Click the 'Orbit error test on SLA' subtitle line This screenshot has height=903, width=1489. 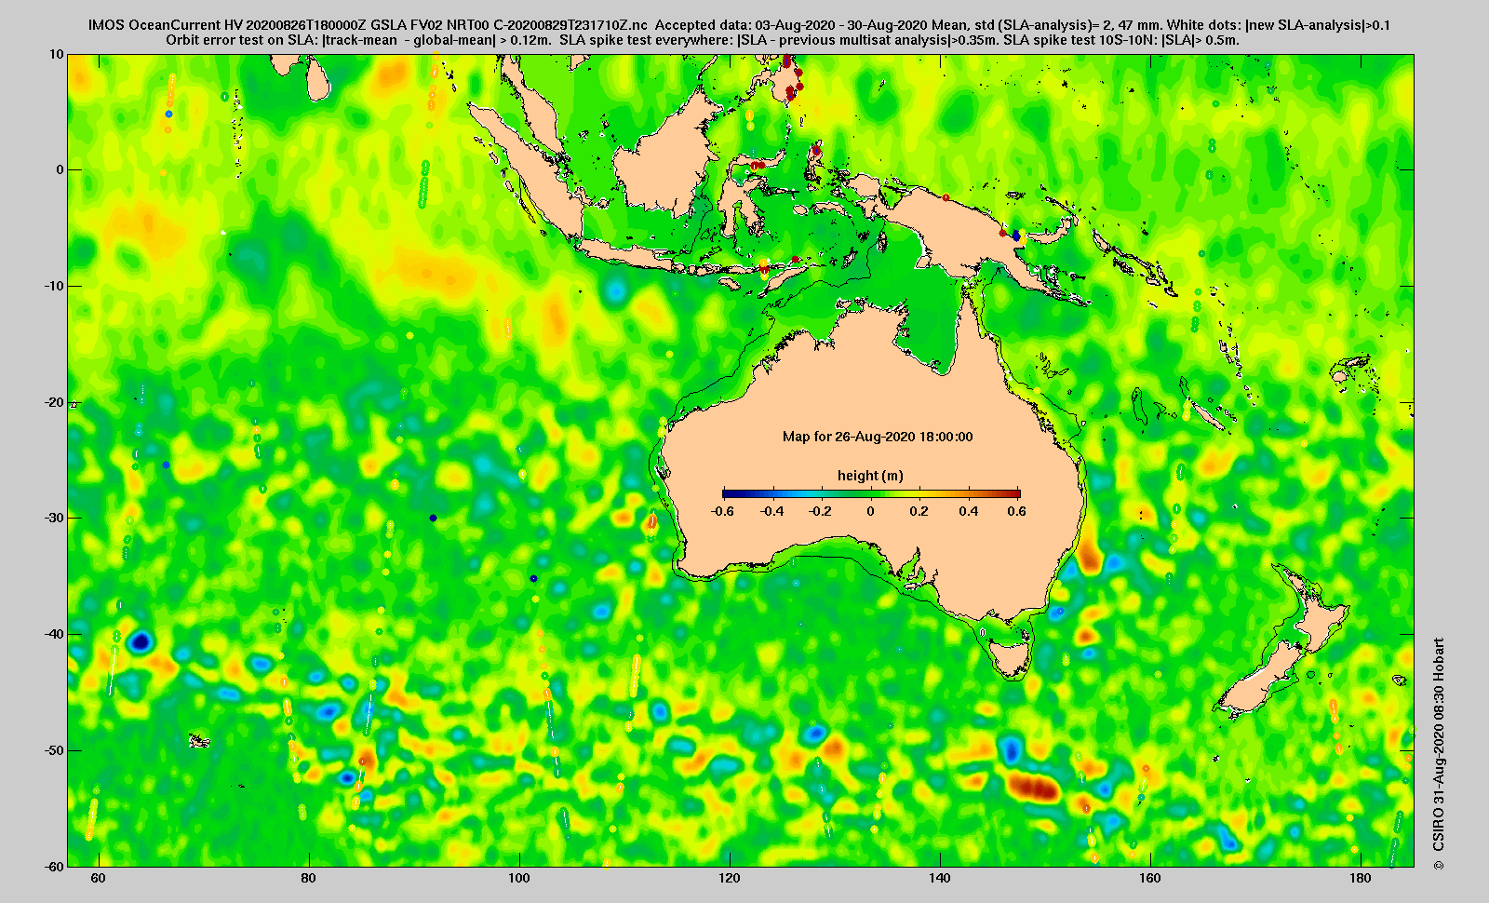[703, 40]
